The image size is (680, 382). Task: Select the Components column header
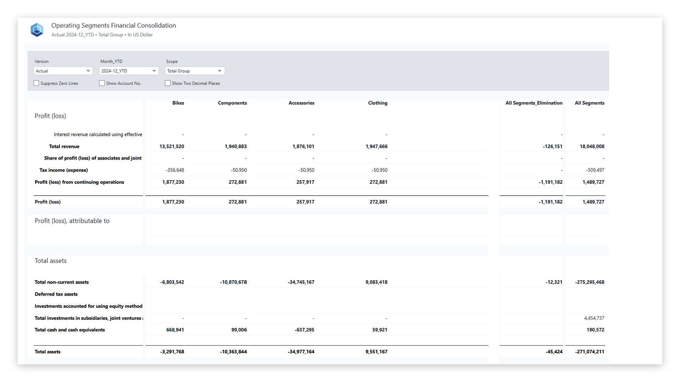point(232,103)
